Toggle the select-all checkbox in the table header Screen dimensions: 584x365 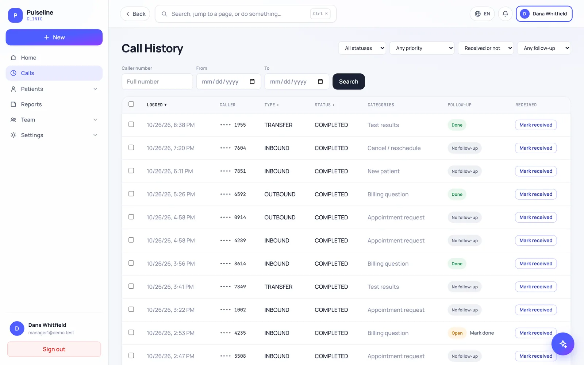(131, 104)
